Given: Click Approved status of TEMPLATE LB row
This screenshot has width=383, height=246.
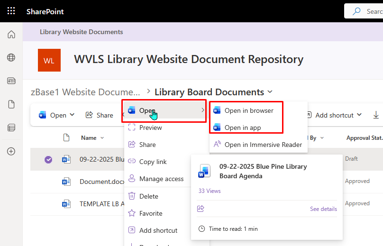Looking at the screenshot, I should click(357, 203).
